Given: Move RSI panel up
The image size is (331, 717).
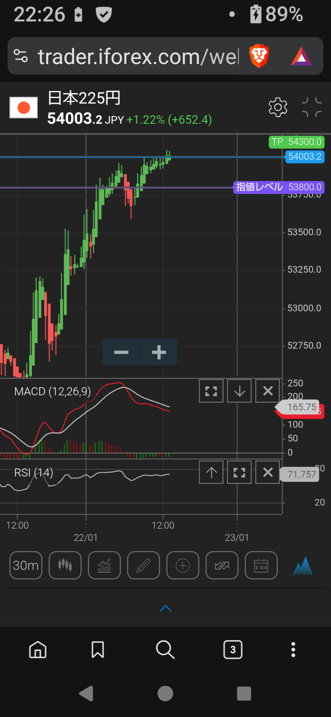Looking at the screenshot, I should click(211, 472).
